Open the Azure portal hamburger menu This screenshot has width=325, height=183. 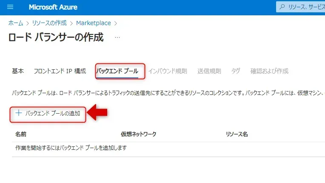(x=11, y=7)
